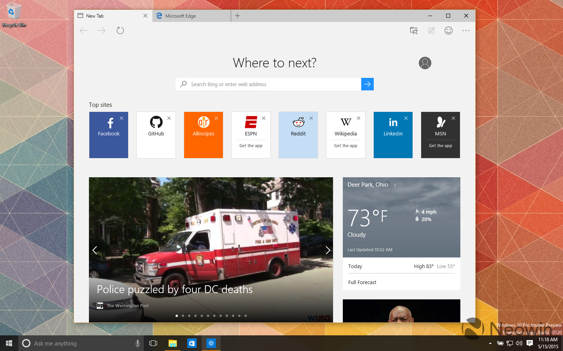Remove GitHub tile with its X
Viewport: 563px width, 351px height.
click(169, 118)
